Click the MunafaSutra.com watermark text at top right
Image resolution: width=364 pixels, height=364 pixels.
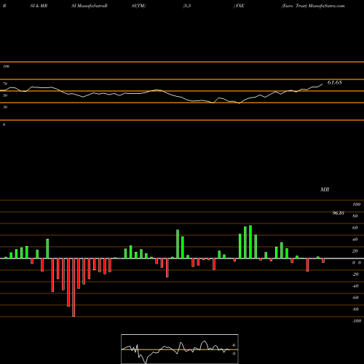click(327, 6)
